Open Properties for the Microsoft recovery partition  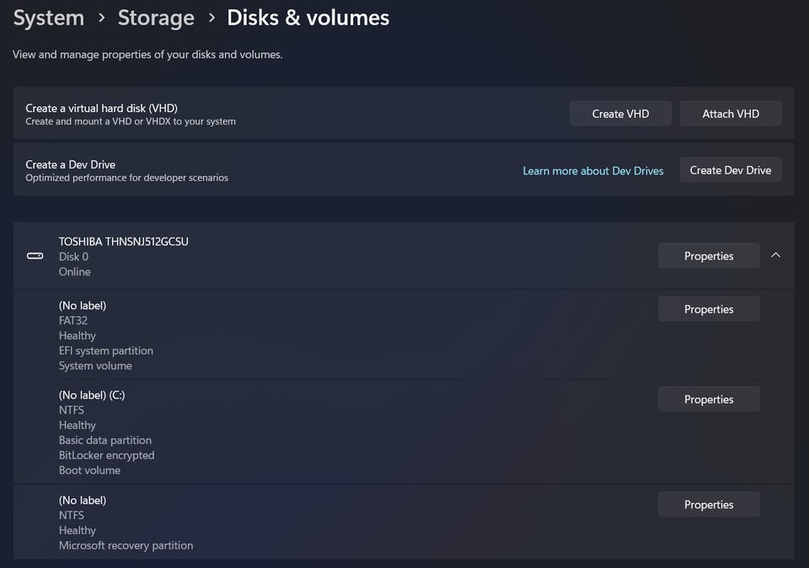pos(709,505)
